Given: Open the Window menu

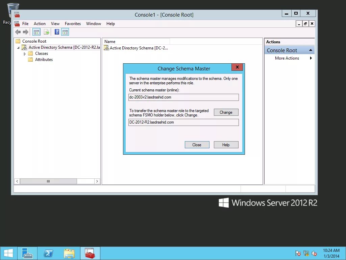Looking at the screenshot, I should [94, 24].
